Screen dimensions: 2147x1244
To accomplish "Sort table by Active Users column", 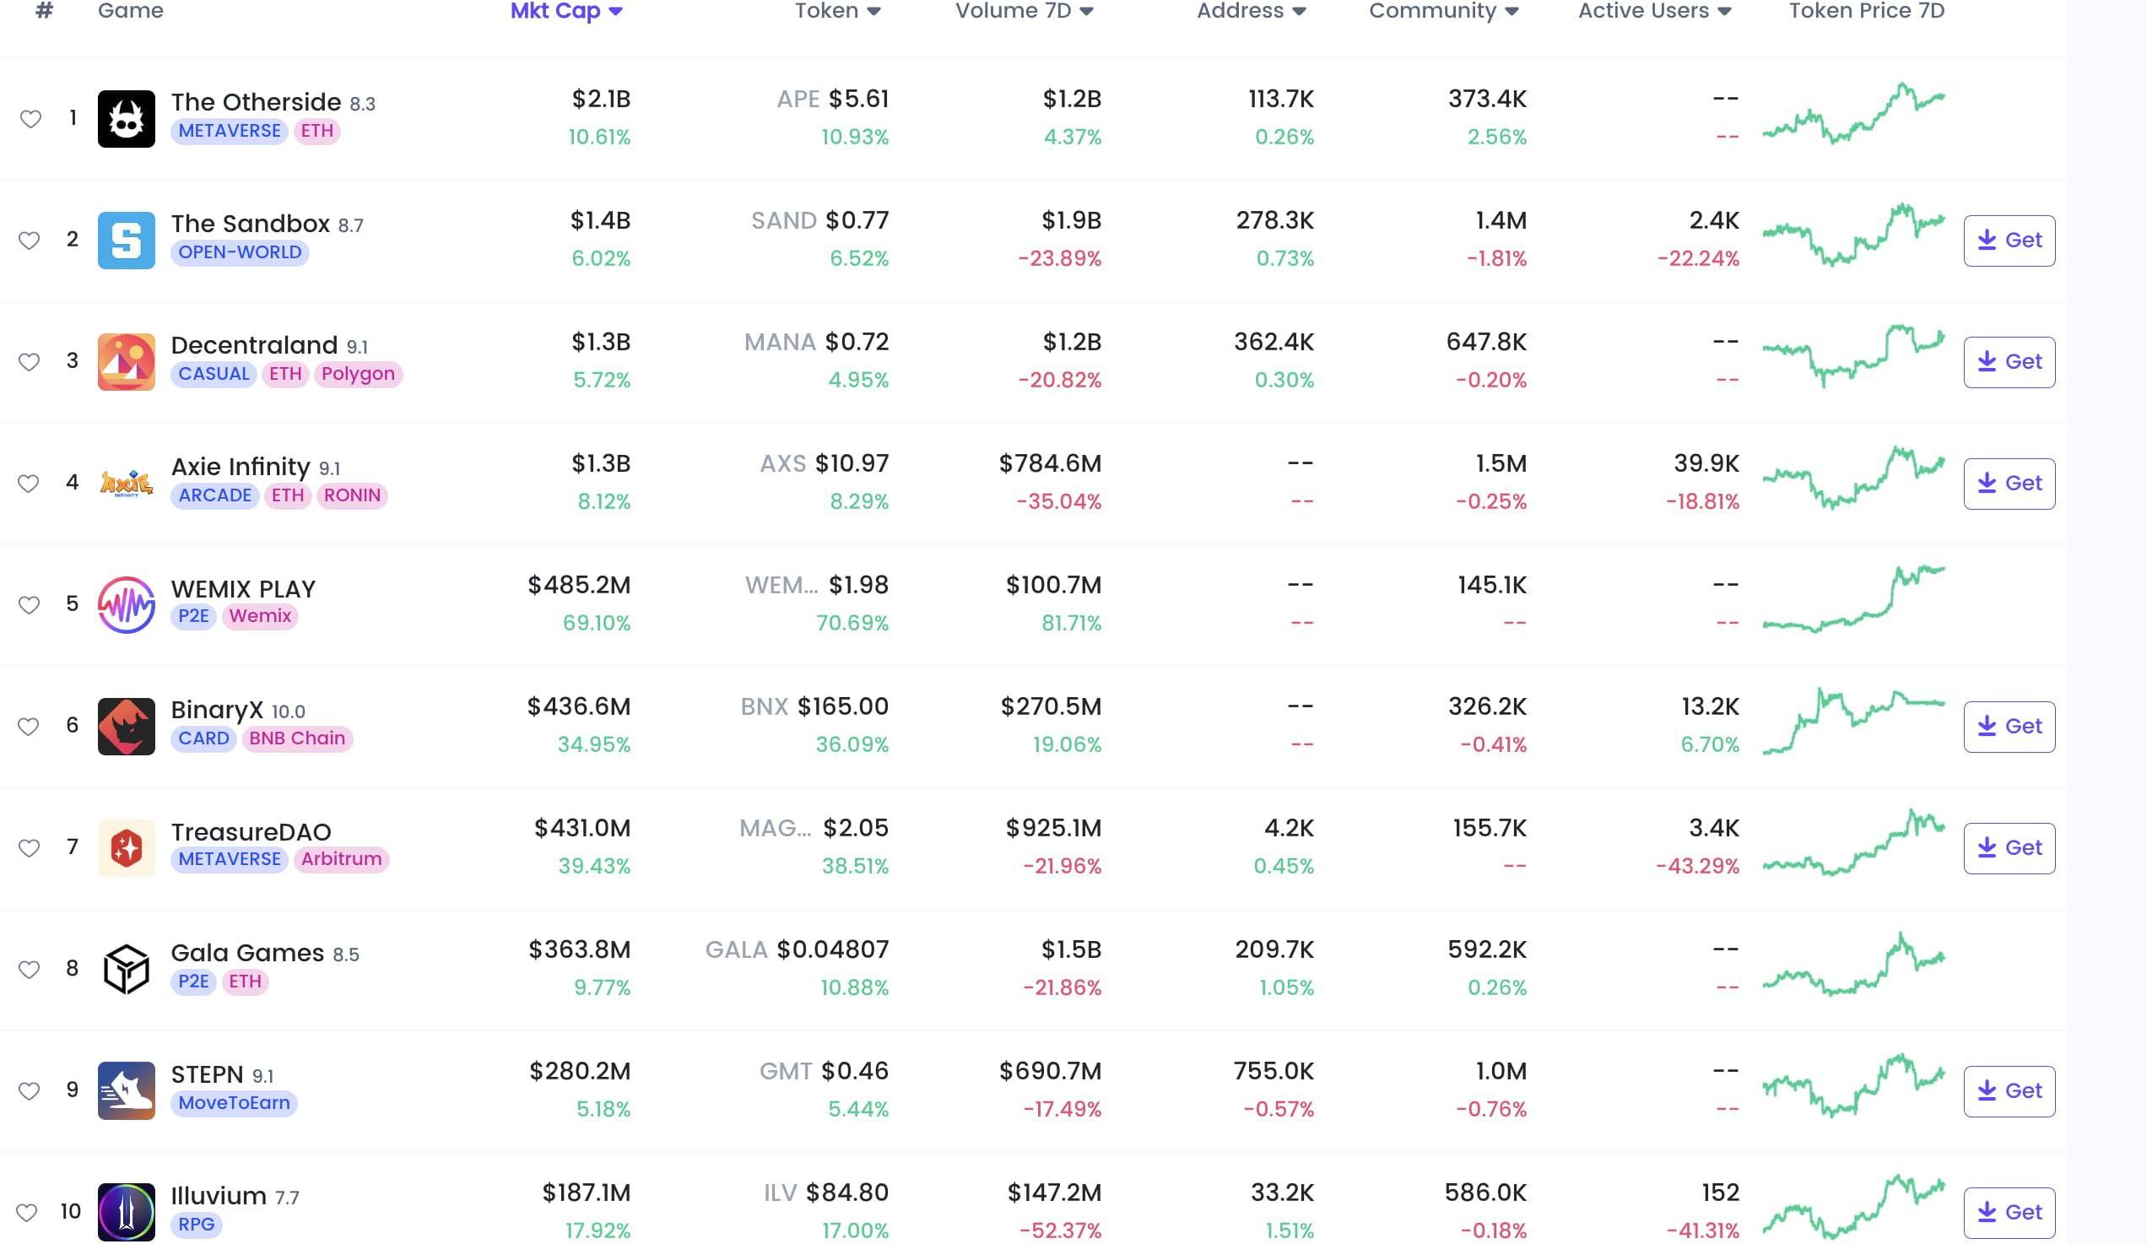I will point(1654,10).
